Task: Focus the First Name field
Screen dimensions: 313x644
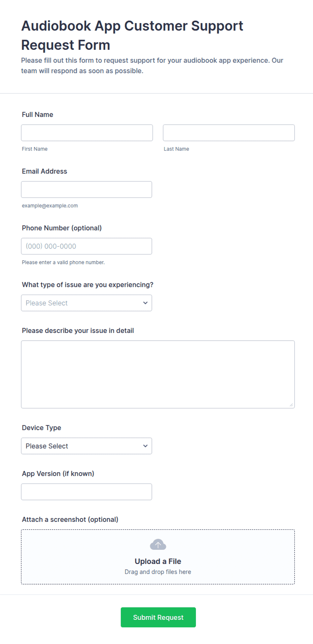Action: click(x=87, y=133)
